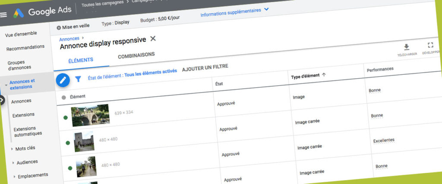Open thumbnail of bridge image 639 × 334
This screenshot has height=184, width=442.
[x=90, y=115]
